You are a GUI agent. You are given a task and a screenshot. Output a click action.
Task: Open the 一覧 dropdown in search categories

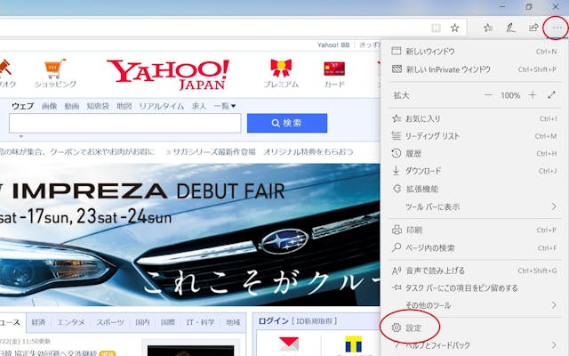pyautogui.click(x=225, y=106)
